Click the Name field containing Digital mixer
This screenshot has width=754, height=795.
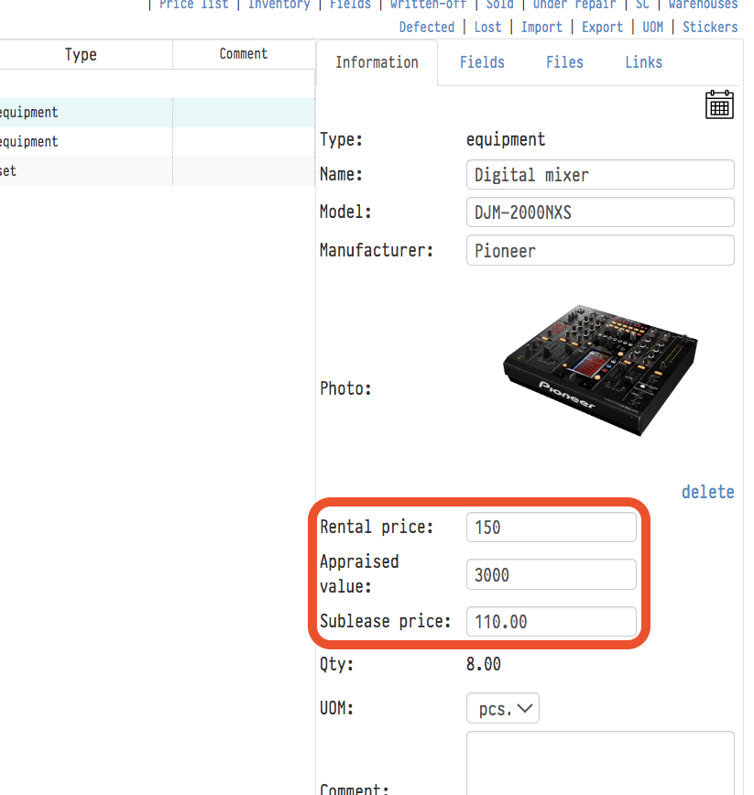[x=600, y=175]
